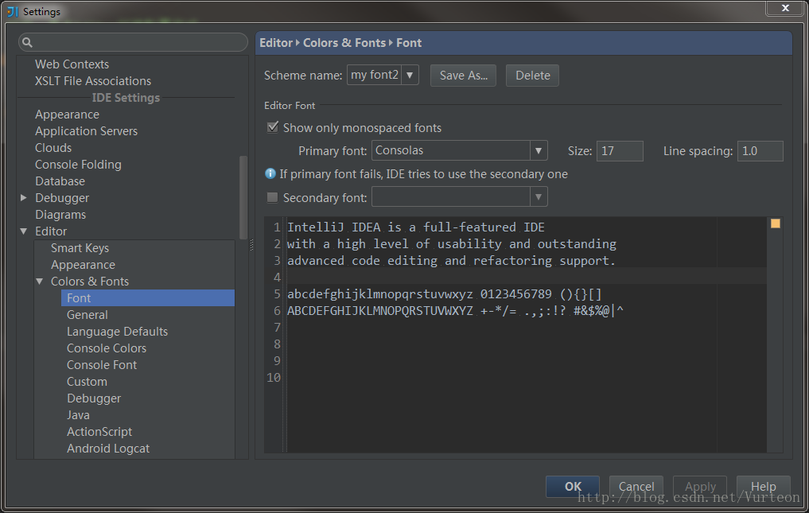
Task: Select XSLT File Associations
Action: [93, 81]
